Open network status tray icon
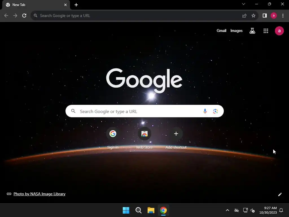Screen dimensions: 289x217 (x=245, y=210)
